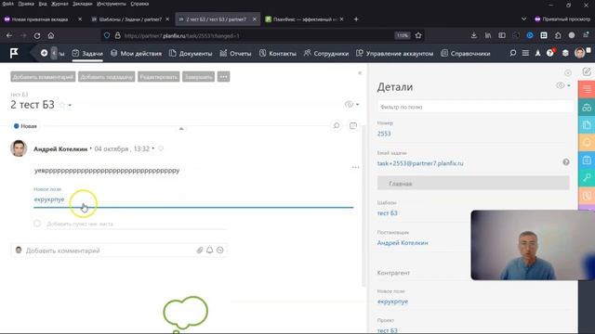Close the details panel with circled X
The height and width of the screenshot is (334, 595).
568,72
